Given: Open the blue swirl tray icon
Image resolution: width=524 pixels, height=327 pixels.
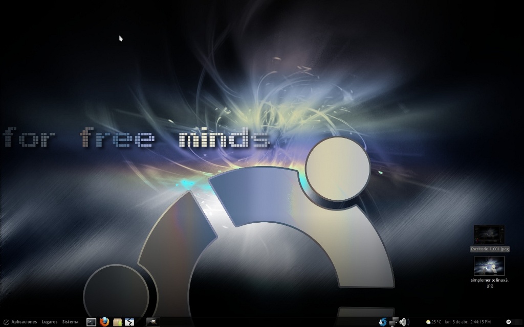Looking at the screenshot, I should [x=383, y=322].
